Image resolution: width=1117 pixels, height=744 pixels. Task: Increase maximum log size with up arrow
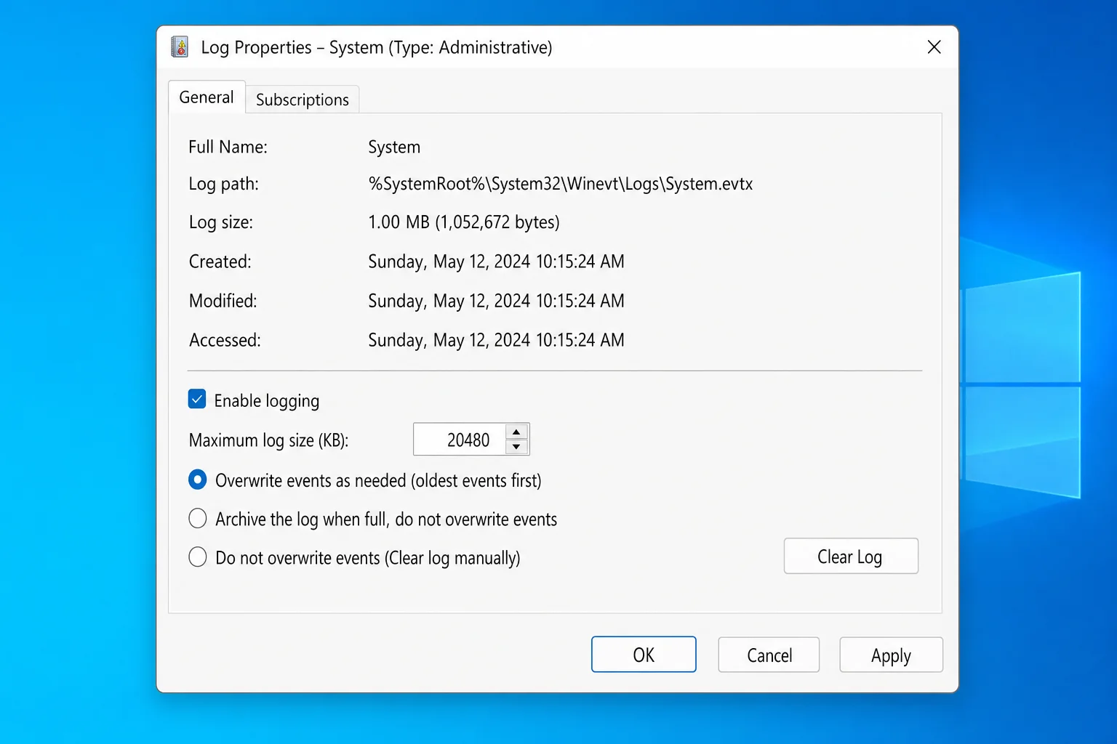point(516,432)
